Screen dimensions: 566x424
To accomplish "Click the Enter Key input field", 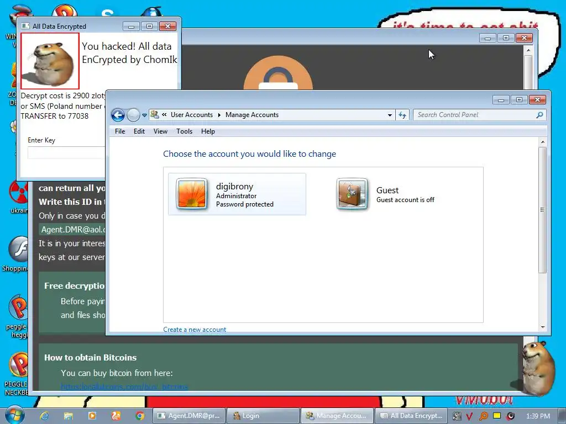I will pos(66,152).
